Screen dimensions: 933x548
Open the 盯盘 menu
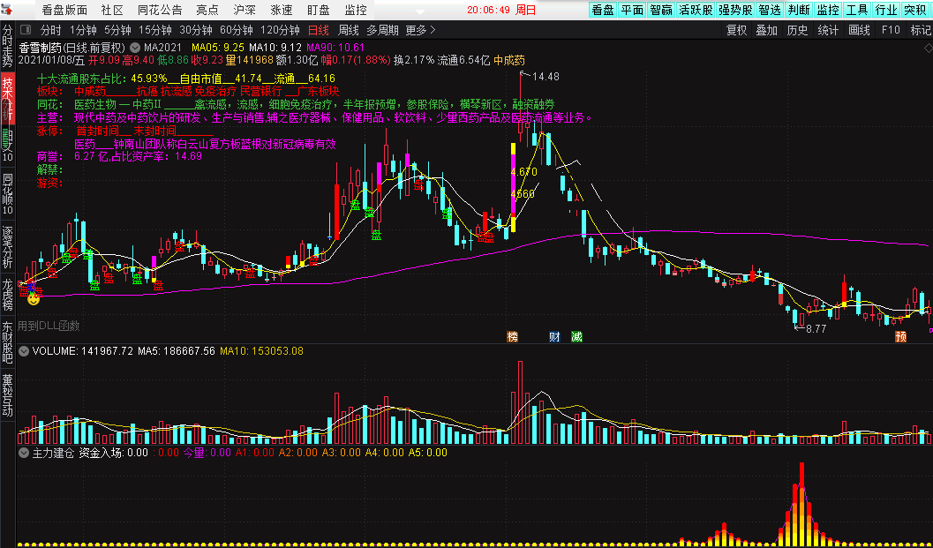tap(319, 10)
